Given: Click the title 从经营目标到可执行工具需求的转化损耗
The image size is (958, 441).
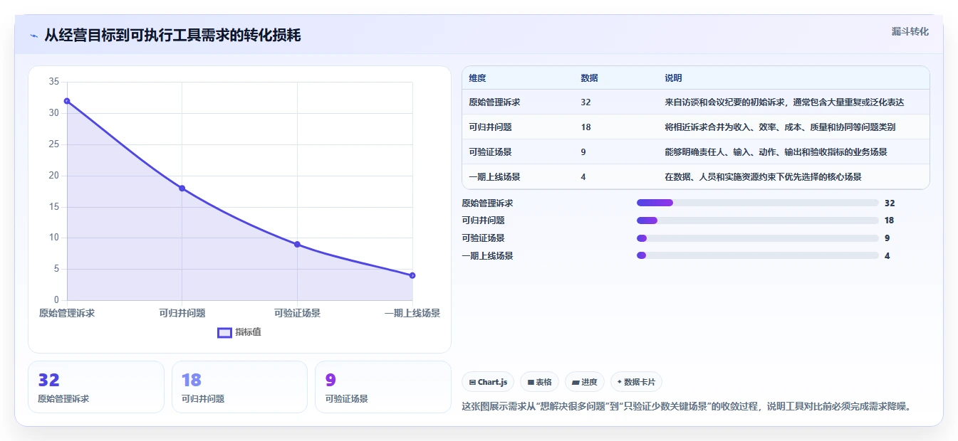Looking at the screenshot, I should (x=172, y=36).
